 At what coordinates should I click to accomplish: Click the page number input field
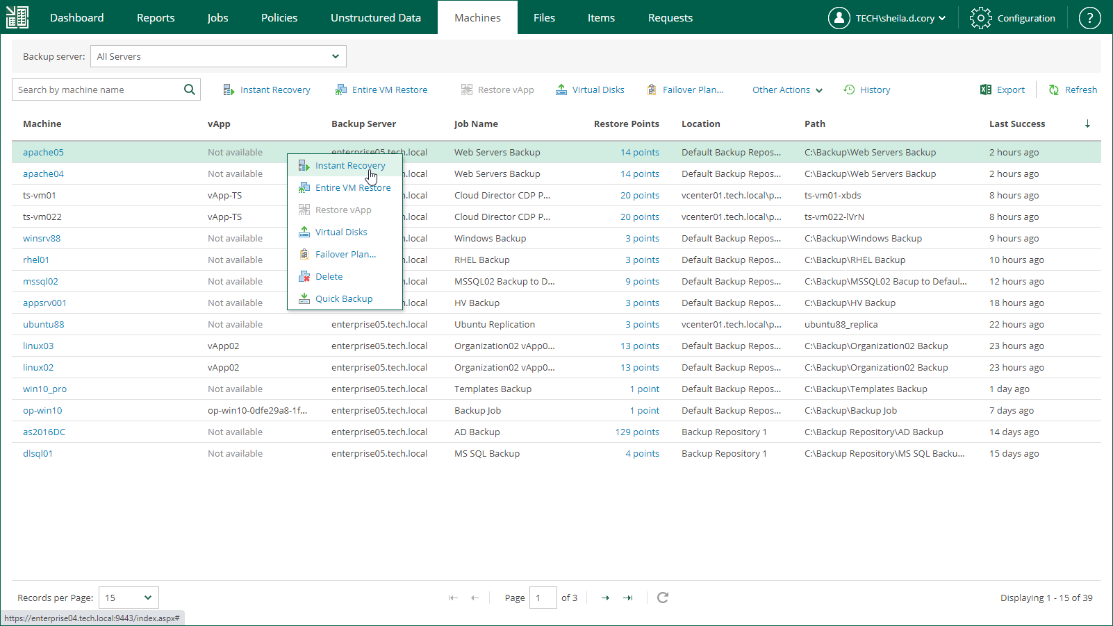(x=543, y=598)
